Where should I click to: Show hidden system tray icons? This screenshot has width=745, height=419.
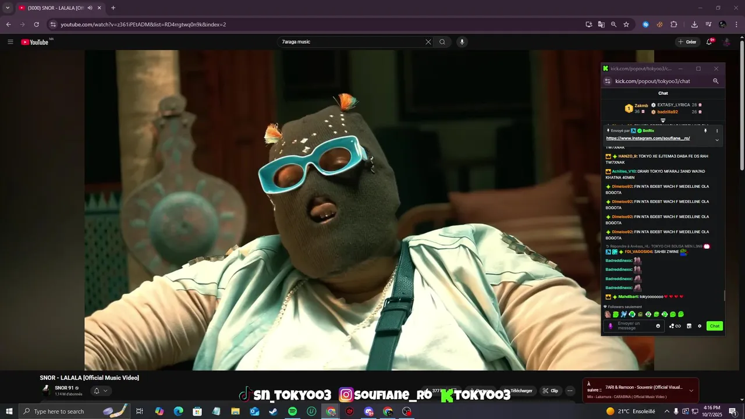click(666, 411)
